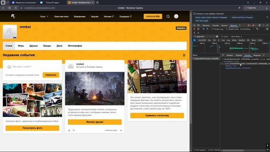This screenshot has height=152, width=270.
Task: Bookmark the page using the address bar icon
Action: pyautogui.click(x=239, y=8)
